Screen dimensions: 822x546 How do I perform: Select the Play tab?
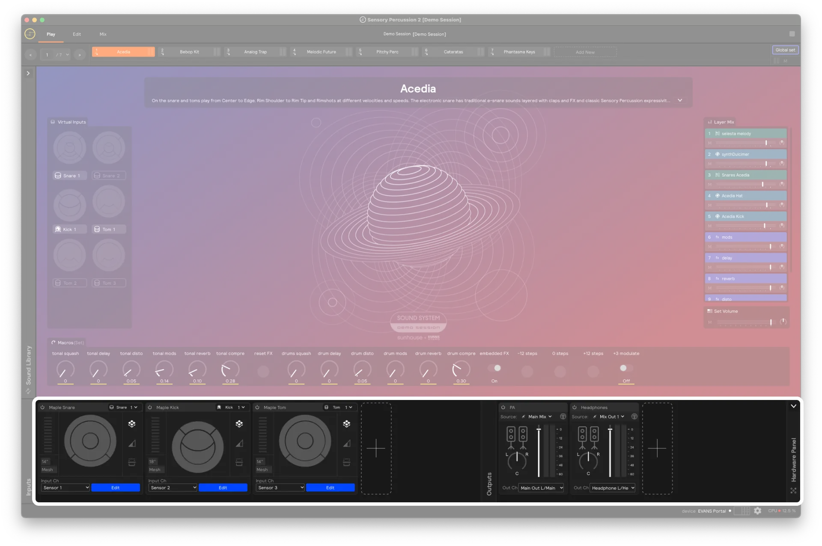(51, 33)
